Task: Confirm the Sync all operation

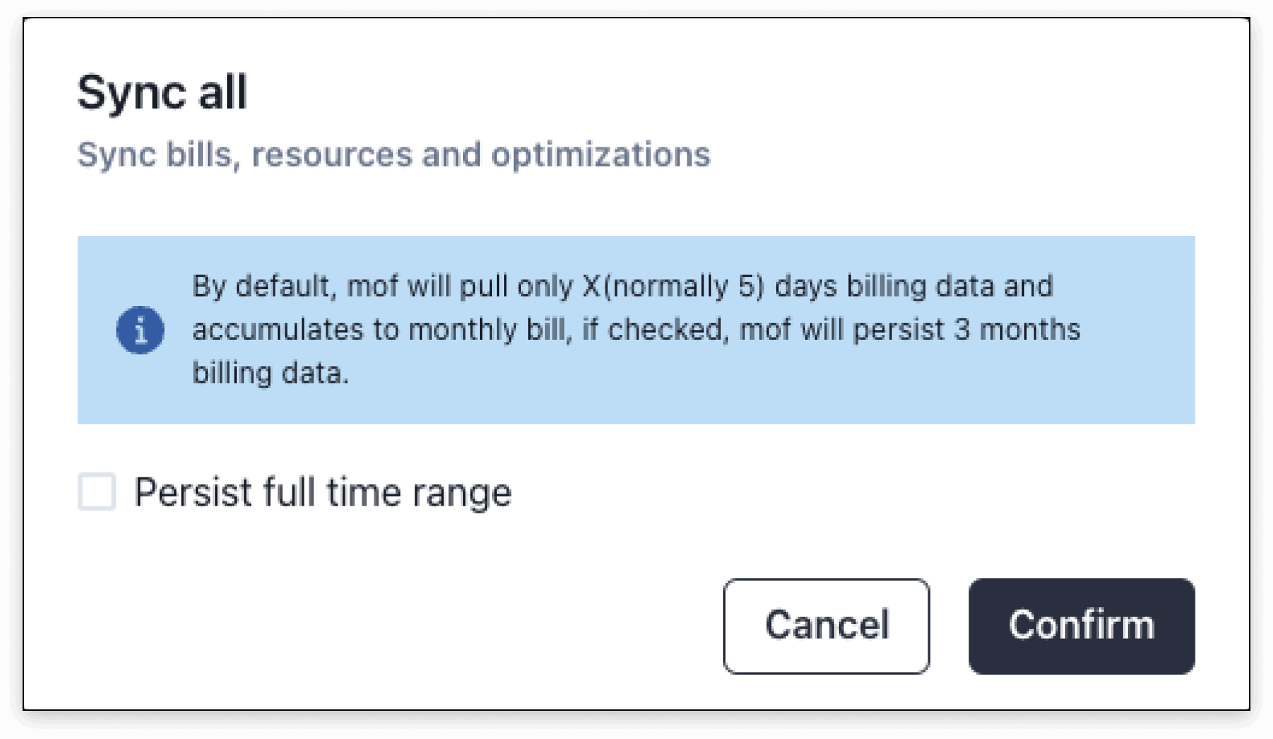Action: coord(1081,626)
